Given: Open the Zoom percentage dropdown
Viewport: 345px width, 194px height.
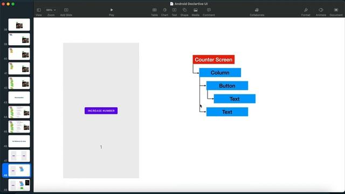Looking at the screenshot, I should (51, 10).
